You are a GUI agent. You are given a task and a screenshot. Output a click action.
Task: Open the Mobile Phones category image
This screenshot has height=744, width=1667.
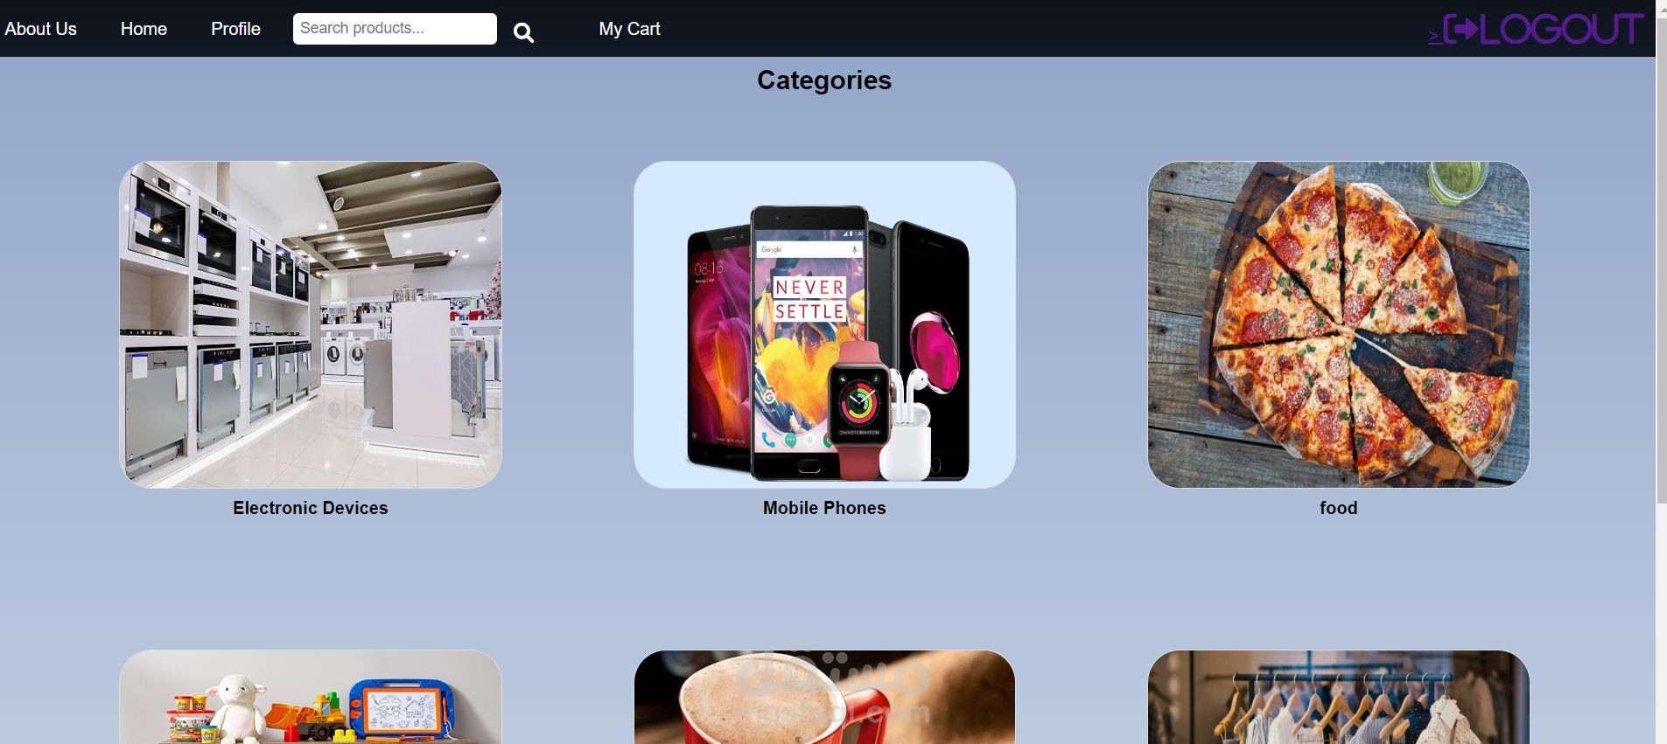pos(824,324)
